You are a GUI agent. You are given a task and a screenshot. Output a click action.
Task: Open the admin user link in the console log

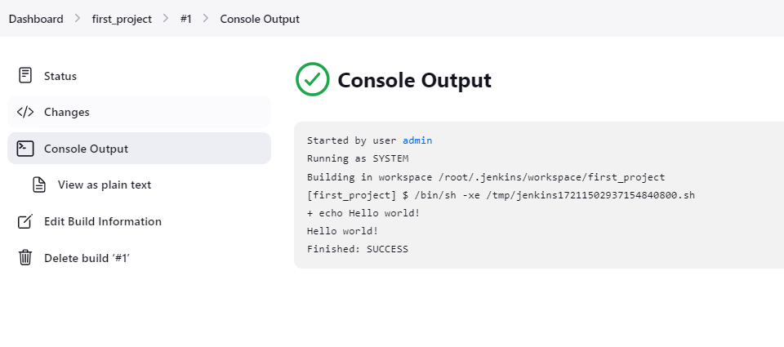click(417, 140)
